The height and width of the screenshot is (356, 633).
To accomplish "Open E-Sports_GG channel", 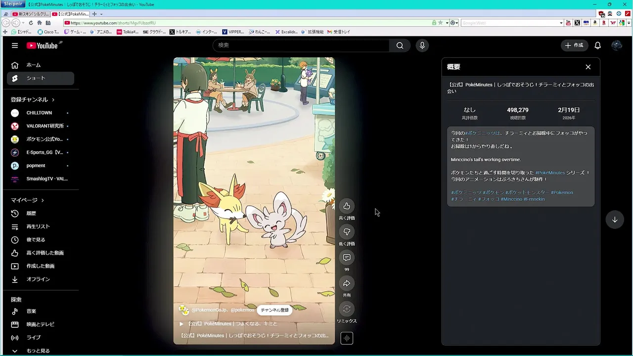I will (x=41, y=152).
